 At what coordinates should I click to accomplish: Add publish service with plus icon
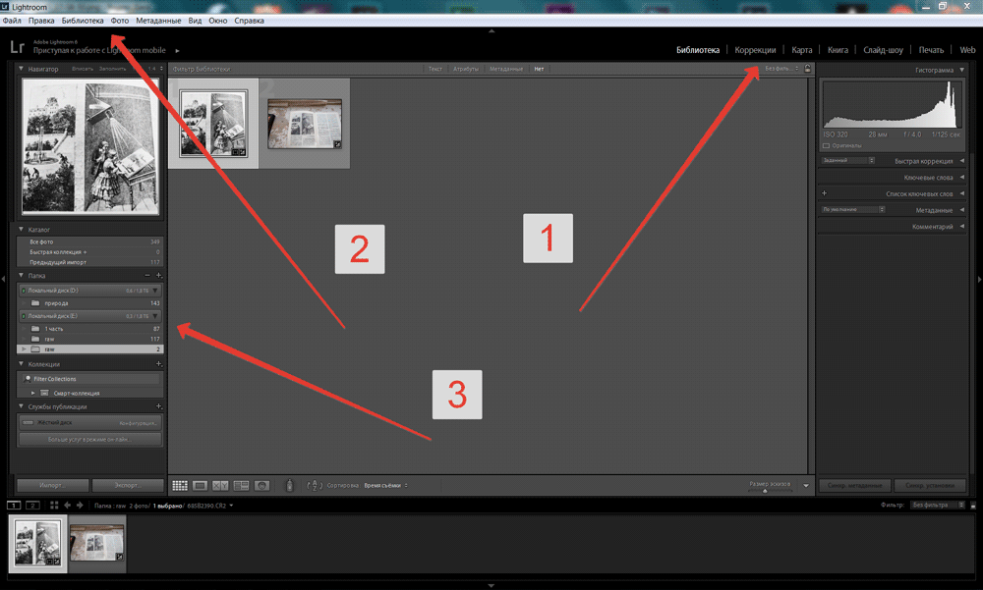coord(158,406)
